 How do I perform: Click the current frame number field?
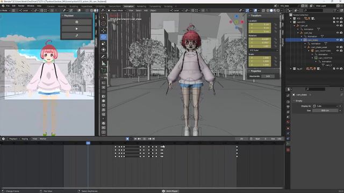pos(241,139)
